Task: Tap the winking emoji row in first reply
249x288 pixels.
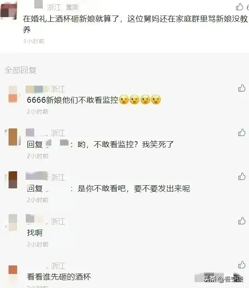Action: point(140,100)
